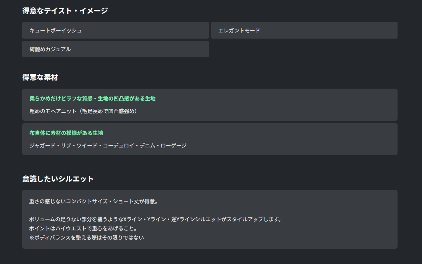The width and height of the screenshot is (422, 264).
Task: Click the word コーデュロイ in materials list
Action: pyautogui.click(x=119, y=146)
